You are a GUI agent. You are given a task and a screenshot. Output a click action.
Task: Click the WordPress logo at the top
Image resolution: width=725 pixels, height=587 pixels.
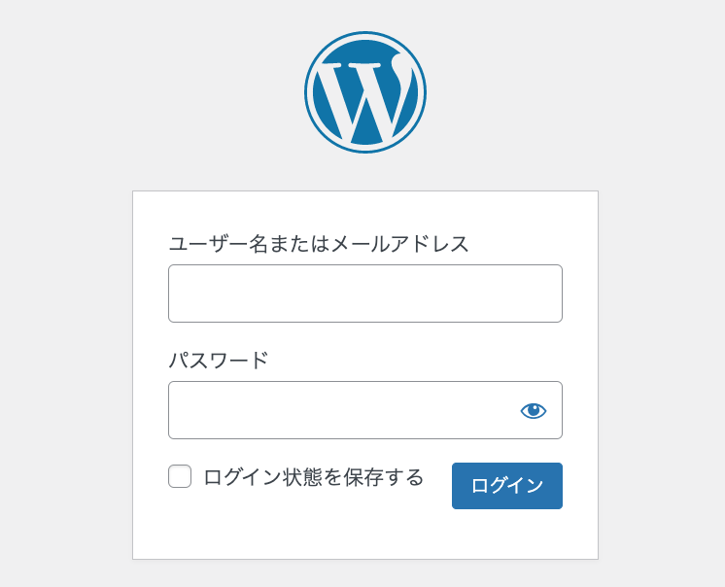pyautogui.click(x=365, y=92)
